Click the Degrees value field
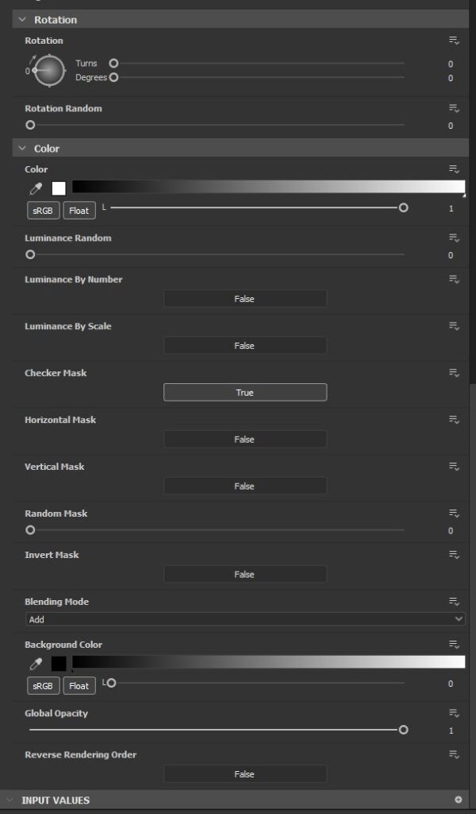This screenshot has height=814, width=476. point(450,79)
